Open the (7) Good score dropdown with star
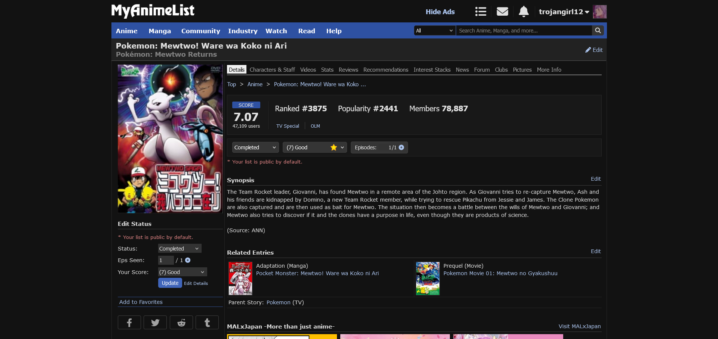This screenshot has height=339, width=718. coord(315,147)
